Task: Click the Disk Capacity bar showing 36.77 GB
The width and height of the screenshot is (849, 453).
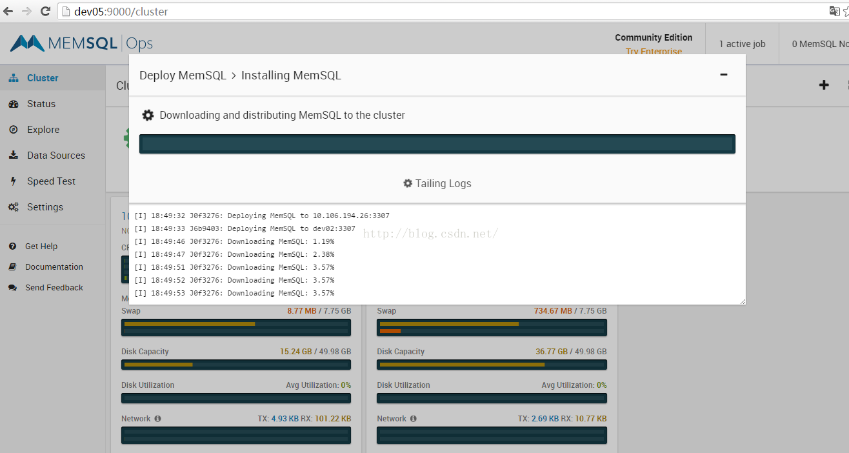Action: point(492,365)
